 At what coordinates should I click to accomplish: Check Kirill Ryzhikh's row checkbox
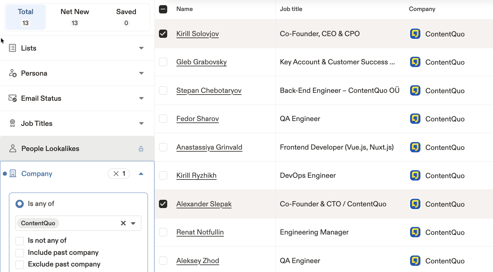point(163,175)
